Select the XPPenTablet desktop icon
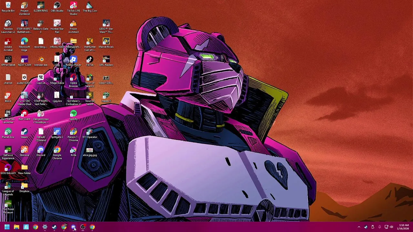 (8, 61)
